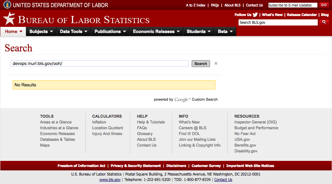Visit the www.bls.gov footer link

pyautogui.click(x=110, y=180)
